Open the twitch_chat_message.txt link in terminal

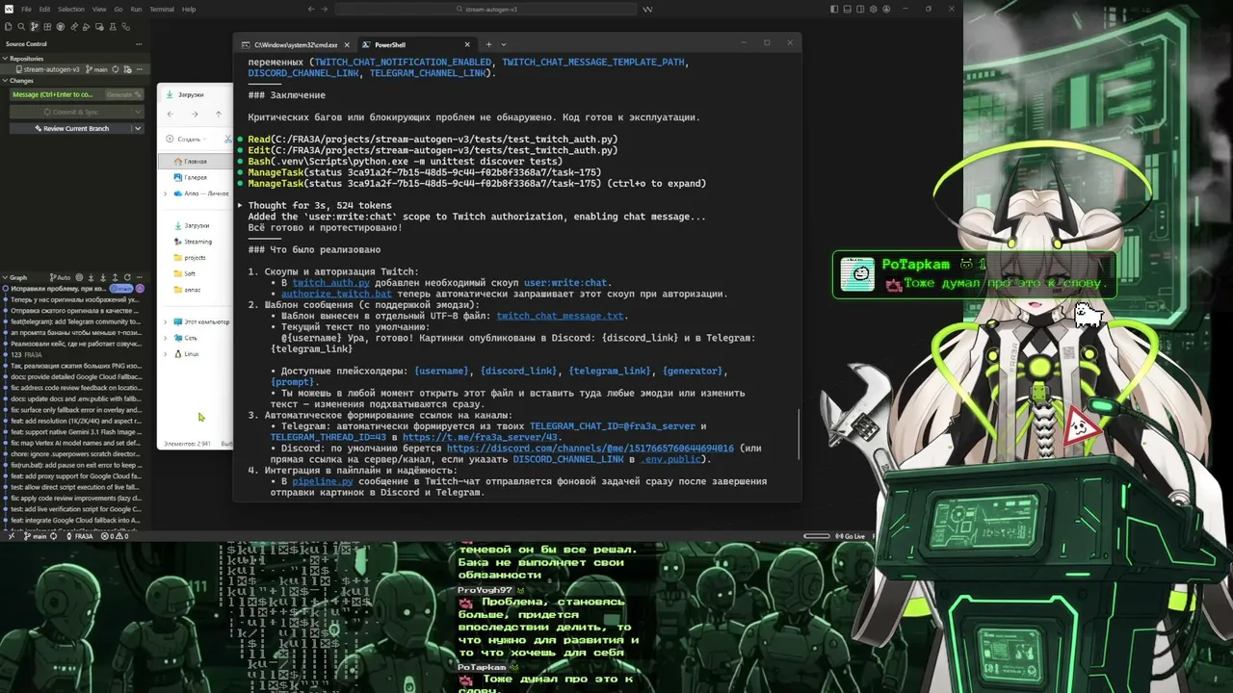tap(562, 316)
